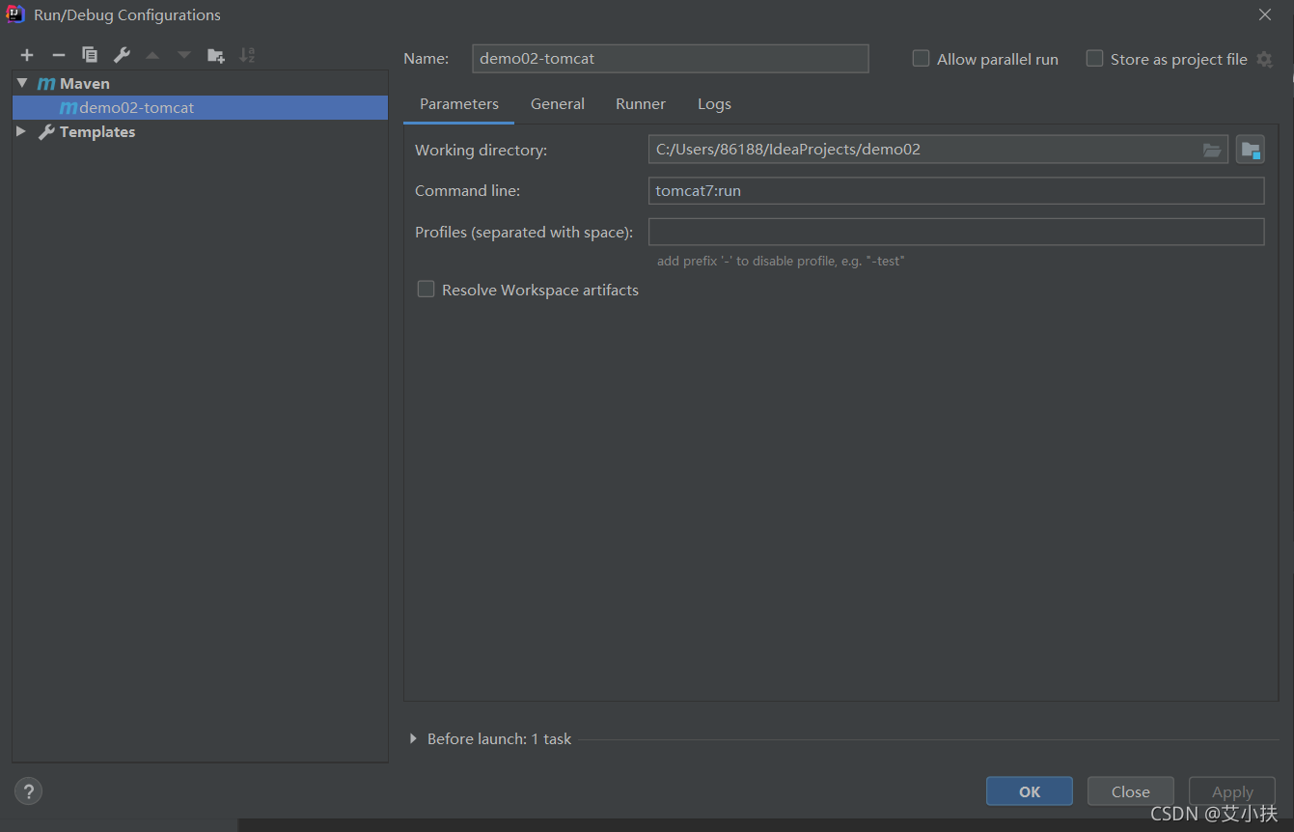Click the 'Working directory:' label
Viewport: 1294px width, 832px height.
click(481, 150)
